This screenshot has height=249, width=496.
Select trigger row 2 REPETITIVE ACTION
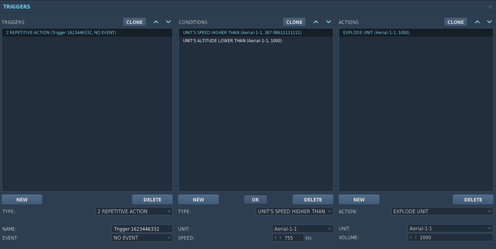pyautogui.click(x=87, y=32)
